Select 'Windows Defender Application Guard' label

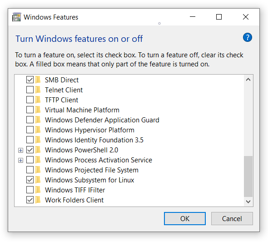(x=102, y=120)
